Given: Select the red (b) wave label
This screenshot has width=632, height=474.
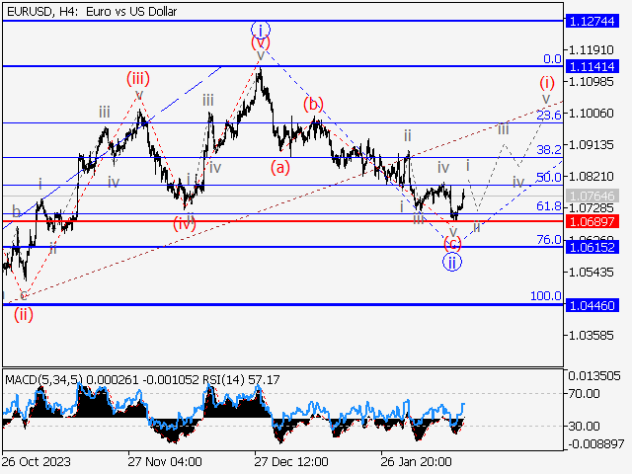Looking at the screenshot, I should 313,104.
